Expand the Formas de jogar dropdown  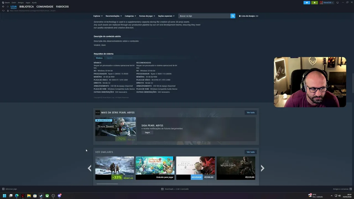pos(147,16)
